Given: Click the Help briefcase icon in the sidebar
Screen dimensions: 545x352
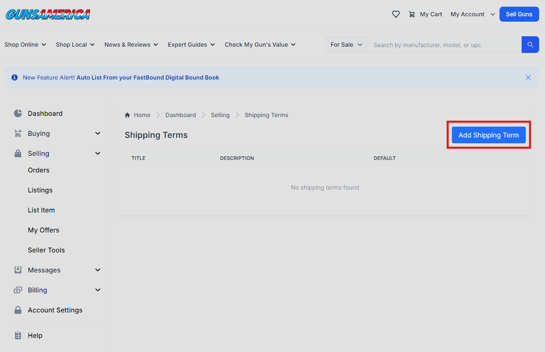Looking at the screenshot, I should tap(18, 335).
